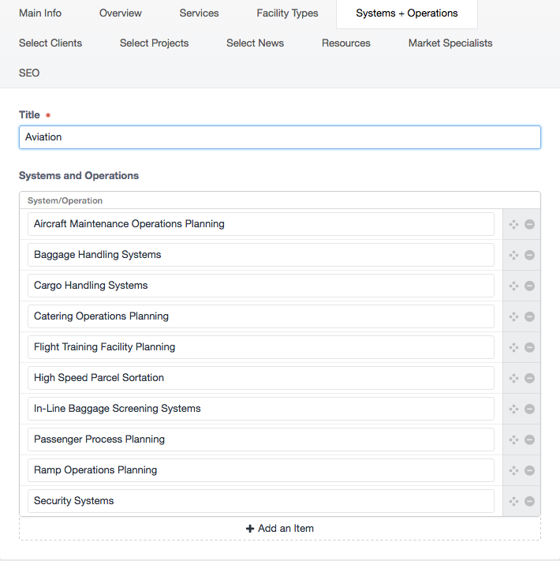Screen dimensions: 560x561
Task: Click the move icon for High Speed Parcel Sortation
Action: point(514,378)
